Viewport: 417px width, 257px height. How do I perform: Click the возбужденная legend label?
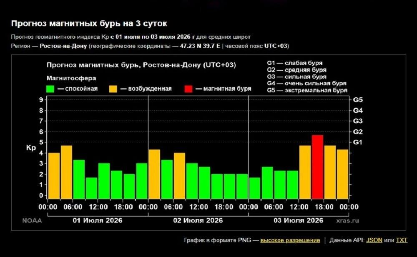[x=150, y=89]
